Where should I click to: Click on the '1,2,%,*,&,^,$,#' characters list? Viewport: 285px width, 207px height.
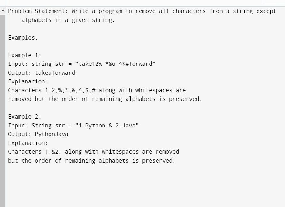pos(70,90)
